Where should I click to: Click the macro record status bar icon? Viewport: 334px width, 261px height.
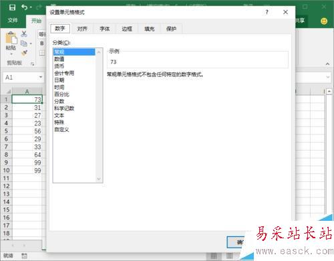(x=24, y=256)
